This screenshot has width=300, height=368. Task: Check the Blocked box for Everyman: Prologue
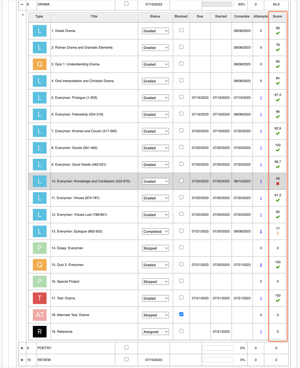click(x=181, y=97)
